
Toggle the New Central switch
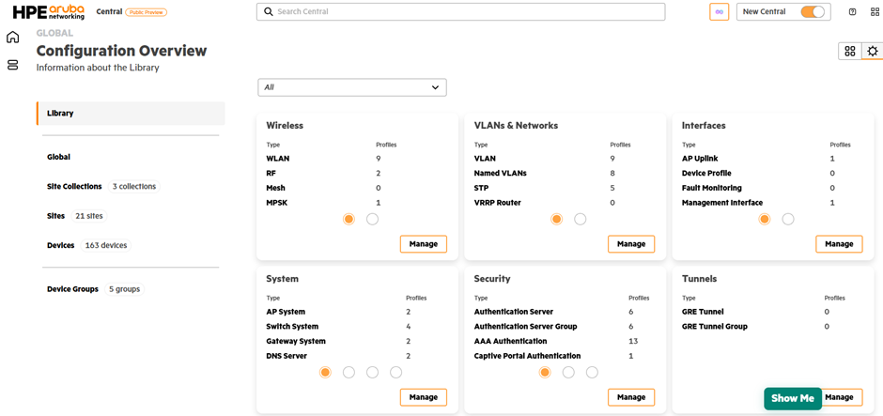point(813,12)
